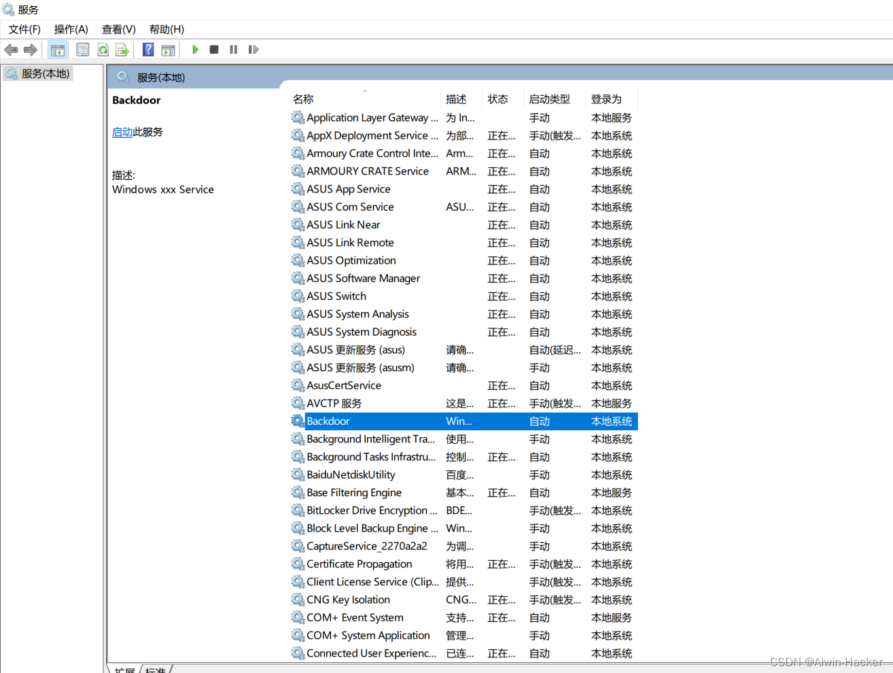
Task: Select Connected User Experience service row
Action: (x=464, y=653)
